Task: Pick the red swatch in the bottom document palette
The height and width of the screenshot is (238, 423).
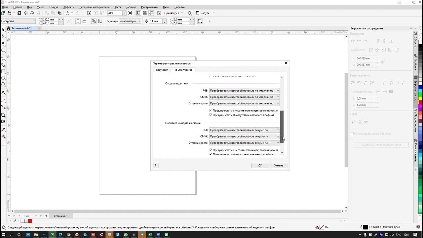Action: (x=30, y=221)
